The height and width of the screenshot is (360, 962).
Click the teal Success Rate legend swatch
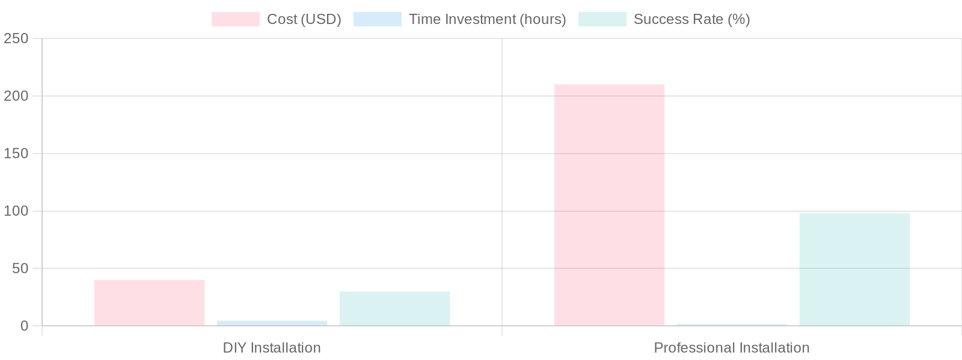pyautogui.click(x=602, y=19)
